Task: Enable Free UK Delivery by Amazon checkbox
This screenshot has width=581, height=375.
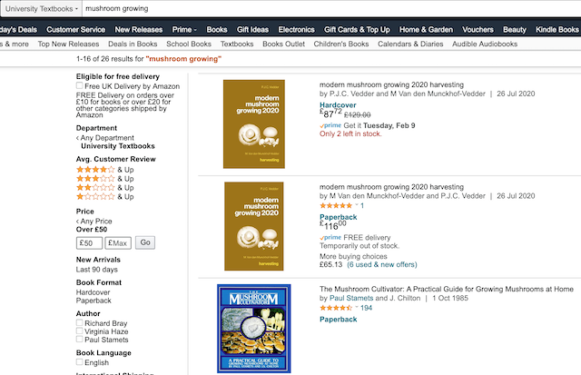Action: pyautogui.click(x=79, y=85)
